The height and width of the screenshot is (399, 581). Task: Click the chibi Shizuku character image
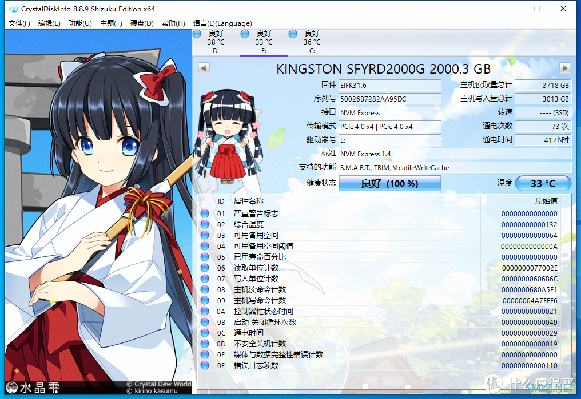[229, 137]
